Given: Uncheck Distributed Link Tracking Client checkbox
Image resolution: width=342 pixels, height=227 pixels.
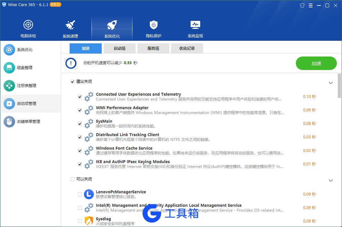Looking at the screenshot, I should [x=80, y=137].
